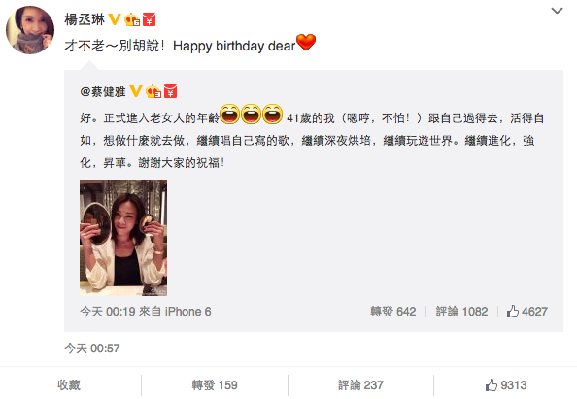Click the red envelope icon beside 蔡健雅
Screen dimensions: 577x399
tap(170, 91)
